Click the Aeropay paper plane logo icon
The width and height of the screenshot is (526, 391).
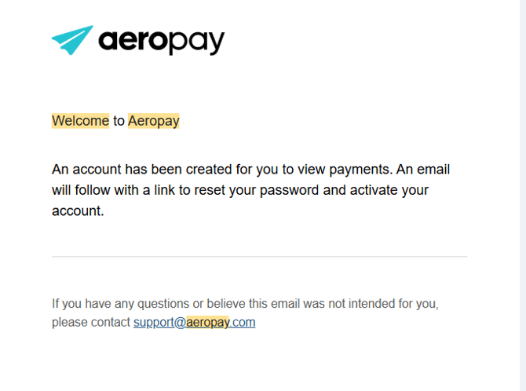click(71, 40)
